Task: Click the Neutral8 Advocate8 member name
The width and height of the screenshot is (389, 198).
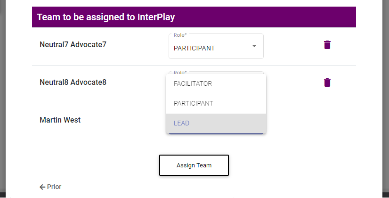Action: (73, 82)
